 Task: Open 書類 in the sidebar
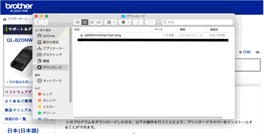51,61
